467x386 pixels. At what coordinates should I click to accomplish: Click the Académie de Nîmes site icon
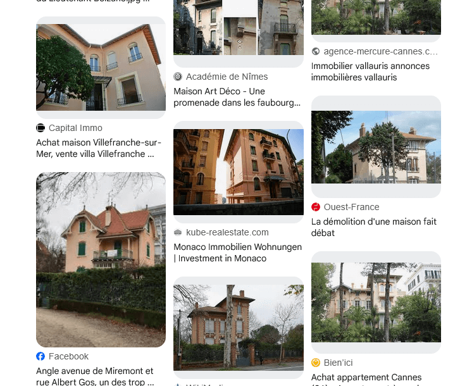pyautogui.click(x=178, y=77)
